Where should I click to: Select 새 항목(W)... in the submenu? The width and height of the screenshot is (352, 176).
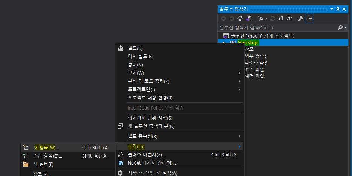click(x=46, y=147)
